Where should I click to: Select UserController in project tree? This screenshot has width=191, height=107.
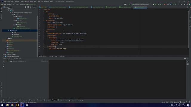22,19
